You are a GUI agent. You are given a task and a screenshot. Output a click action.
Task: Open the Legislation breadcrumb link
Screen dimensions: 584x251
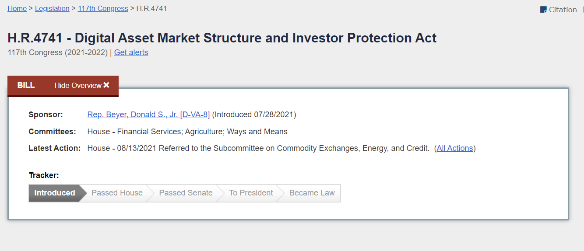52,8
